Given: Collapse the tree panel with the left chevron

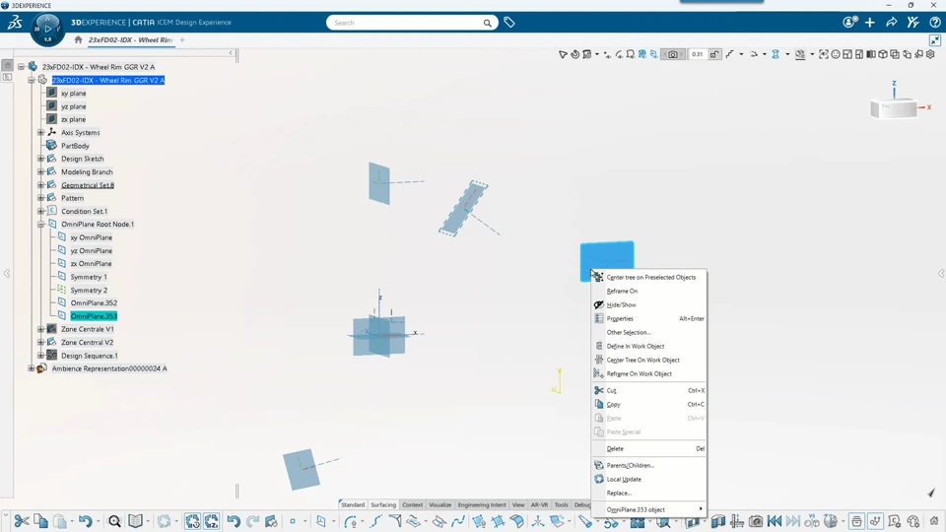Looking at the screenshot, I should pyautogui.click(x=231, y=53).
